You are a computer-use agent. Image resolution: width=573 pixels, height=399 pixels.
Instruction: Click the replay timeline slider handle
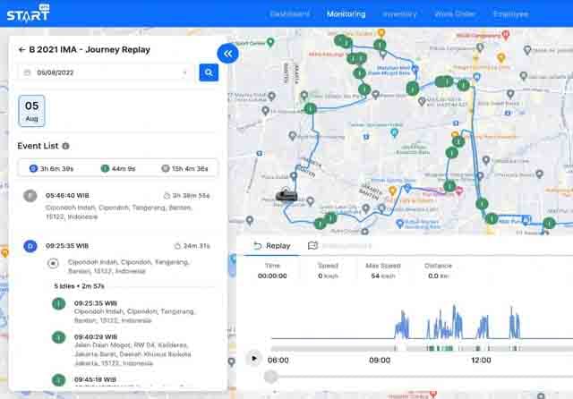pos(270,377)
